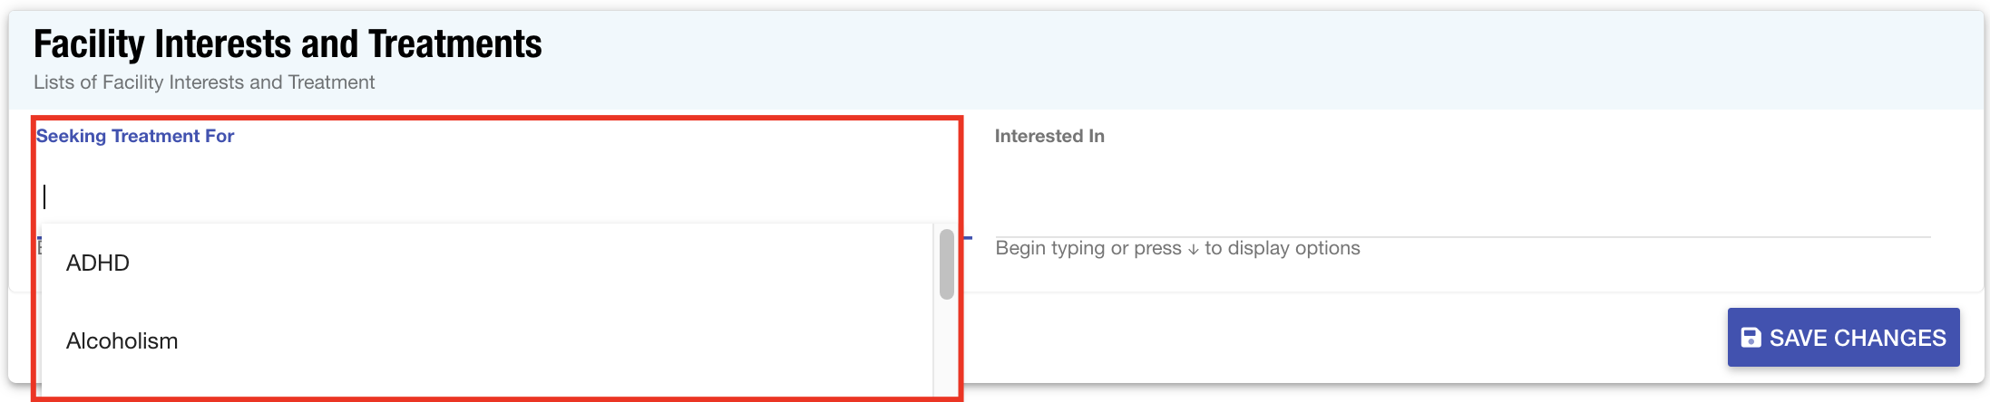Click the 'Begin typing or press' hint text

pos(1088,248)
